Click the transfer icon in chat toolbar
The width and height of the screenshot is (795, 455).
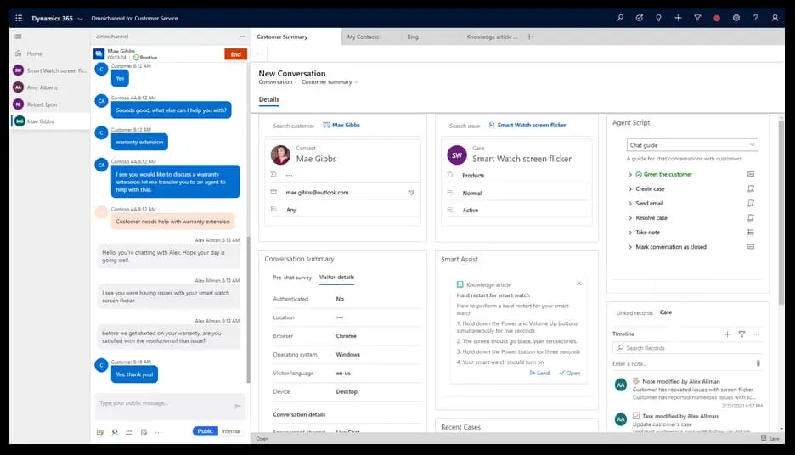tap(129, 432)
